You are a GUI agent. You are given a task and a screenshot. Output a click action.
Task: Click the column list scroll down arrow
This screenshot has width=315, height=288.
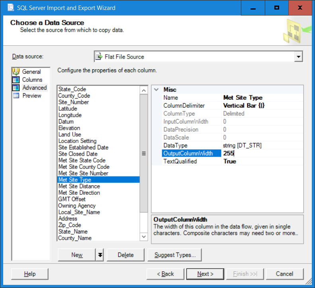[x=144, y=237]
